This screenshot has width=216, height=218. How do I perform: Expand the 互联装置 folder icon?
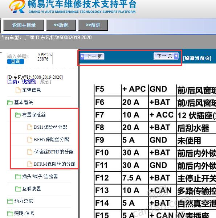pyautogui.click(x=18, y=189)
